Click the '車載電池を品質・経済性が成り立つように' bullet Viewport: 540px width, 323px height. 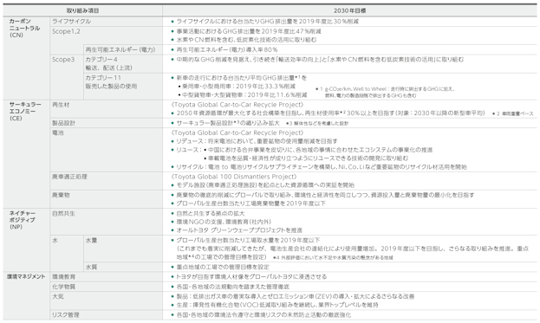pos(306,158)
